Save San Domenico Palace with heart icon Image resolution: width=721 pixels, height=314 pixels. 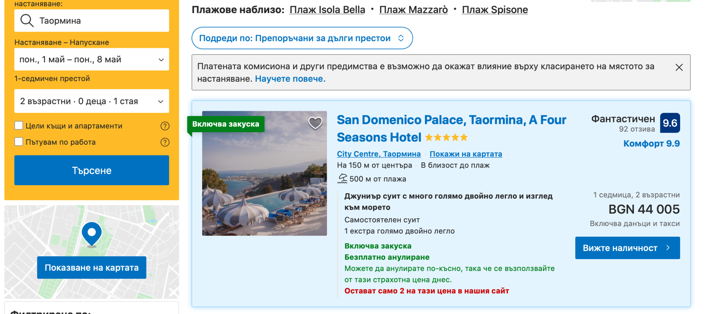click(x=315, y=123)
